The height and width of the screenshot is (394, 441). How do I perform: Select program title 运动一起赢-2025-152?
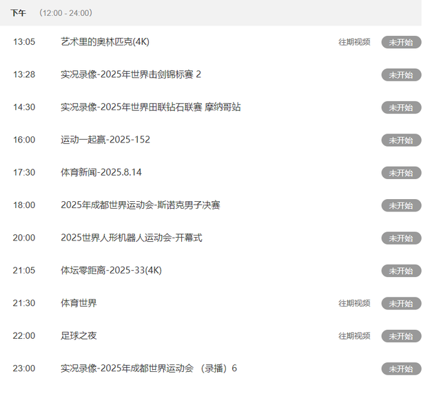[105, 140]
